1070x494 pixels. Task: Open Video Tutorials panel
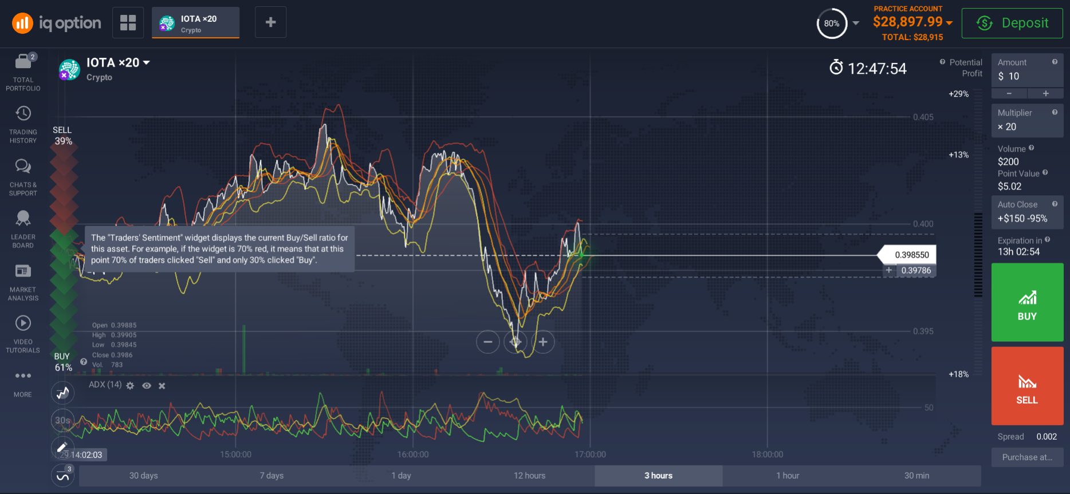[x=23, y=334]
